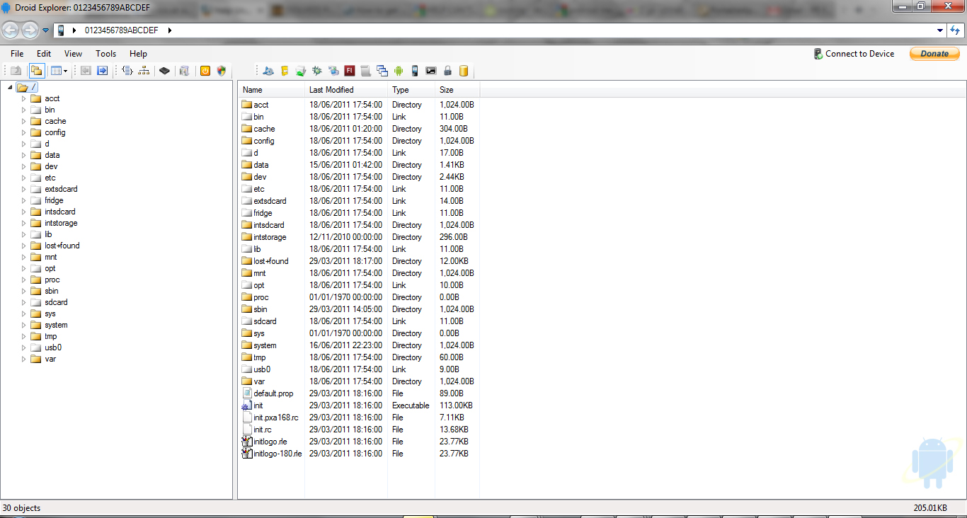Viewport: 967px width, 518px height.
Task: Select the proc folder in the tree
Action: click(x=52, y=280)
